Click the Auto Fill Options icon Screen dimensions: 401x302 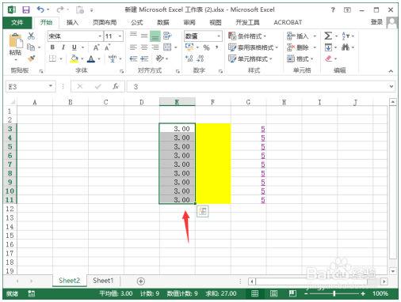click(203, 211)
